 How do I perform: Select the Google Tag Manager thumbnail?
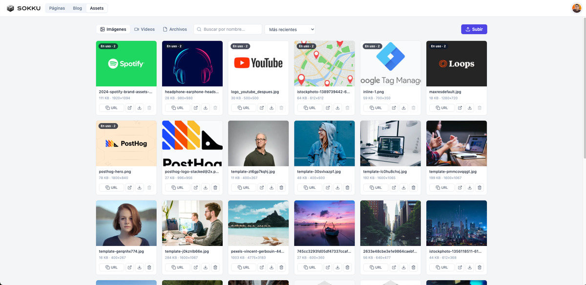391,63
